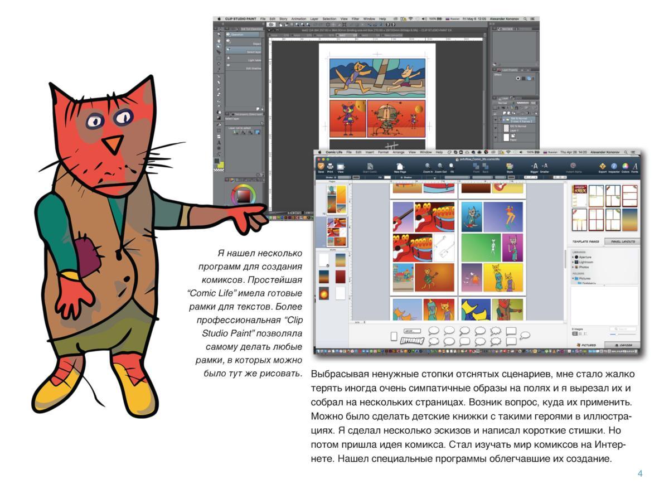Click the Save icon in Comic Life toolbar
Screen dimensions: 669x489
321,166
